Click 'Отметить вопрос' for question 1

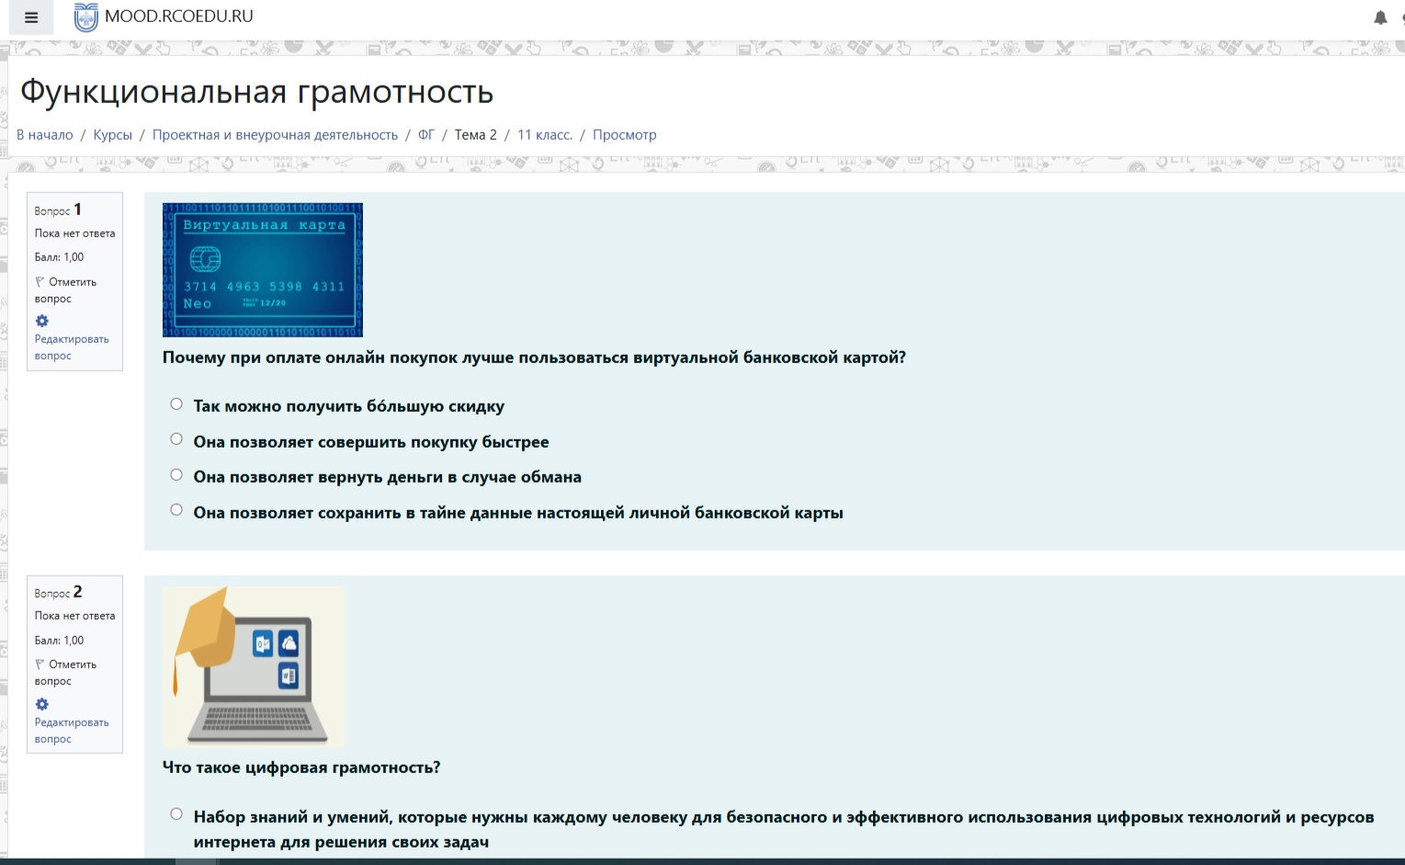click(65, 290)
